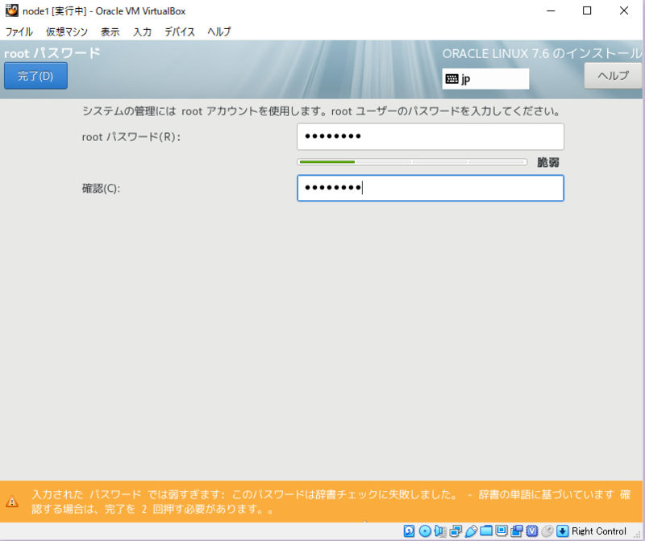Open the ファイル menu

(x=19, y=31)
